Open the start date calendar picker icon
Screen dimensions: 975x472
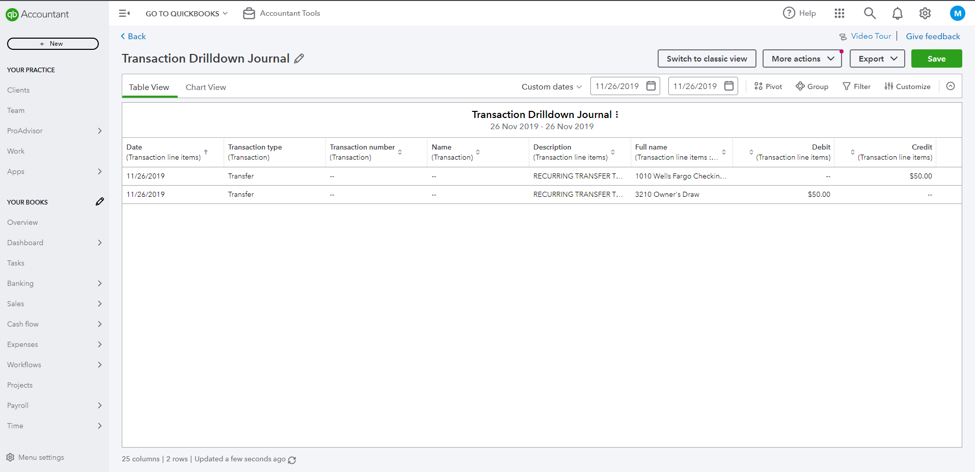[651, 86]
